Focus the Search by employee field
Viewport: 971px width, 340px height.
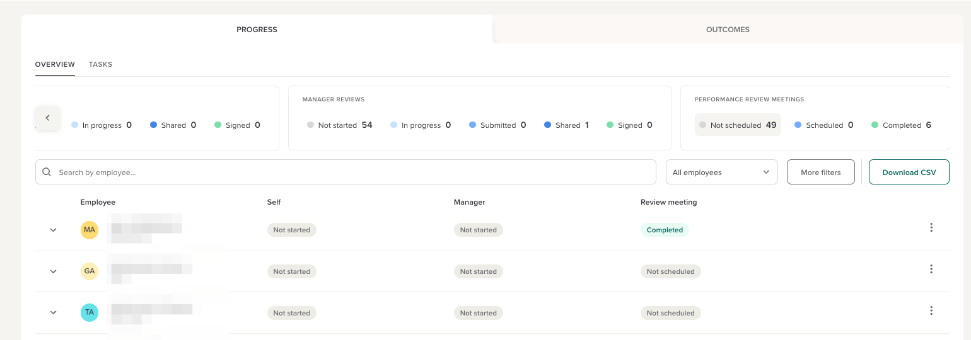[x=353, y=172]
